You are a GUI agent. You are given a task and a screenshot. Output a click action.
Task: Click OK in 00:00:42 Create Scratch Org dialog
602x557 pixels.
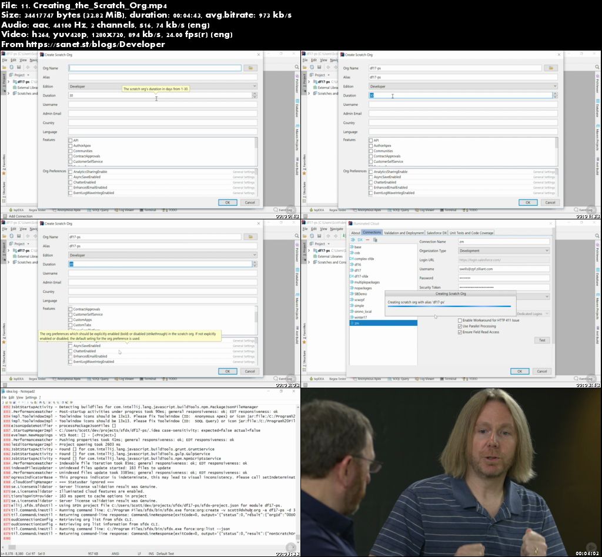tap(228, 202)
